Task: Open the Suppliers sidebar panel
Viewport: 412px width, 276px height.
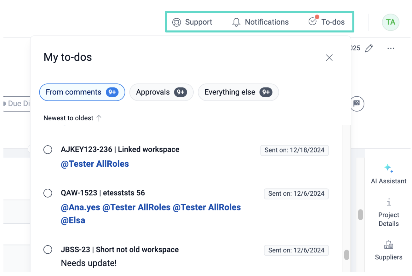Action: (x=388, y=251)
